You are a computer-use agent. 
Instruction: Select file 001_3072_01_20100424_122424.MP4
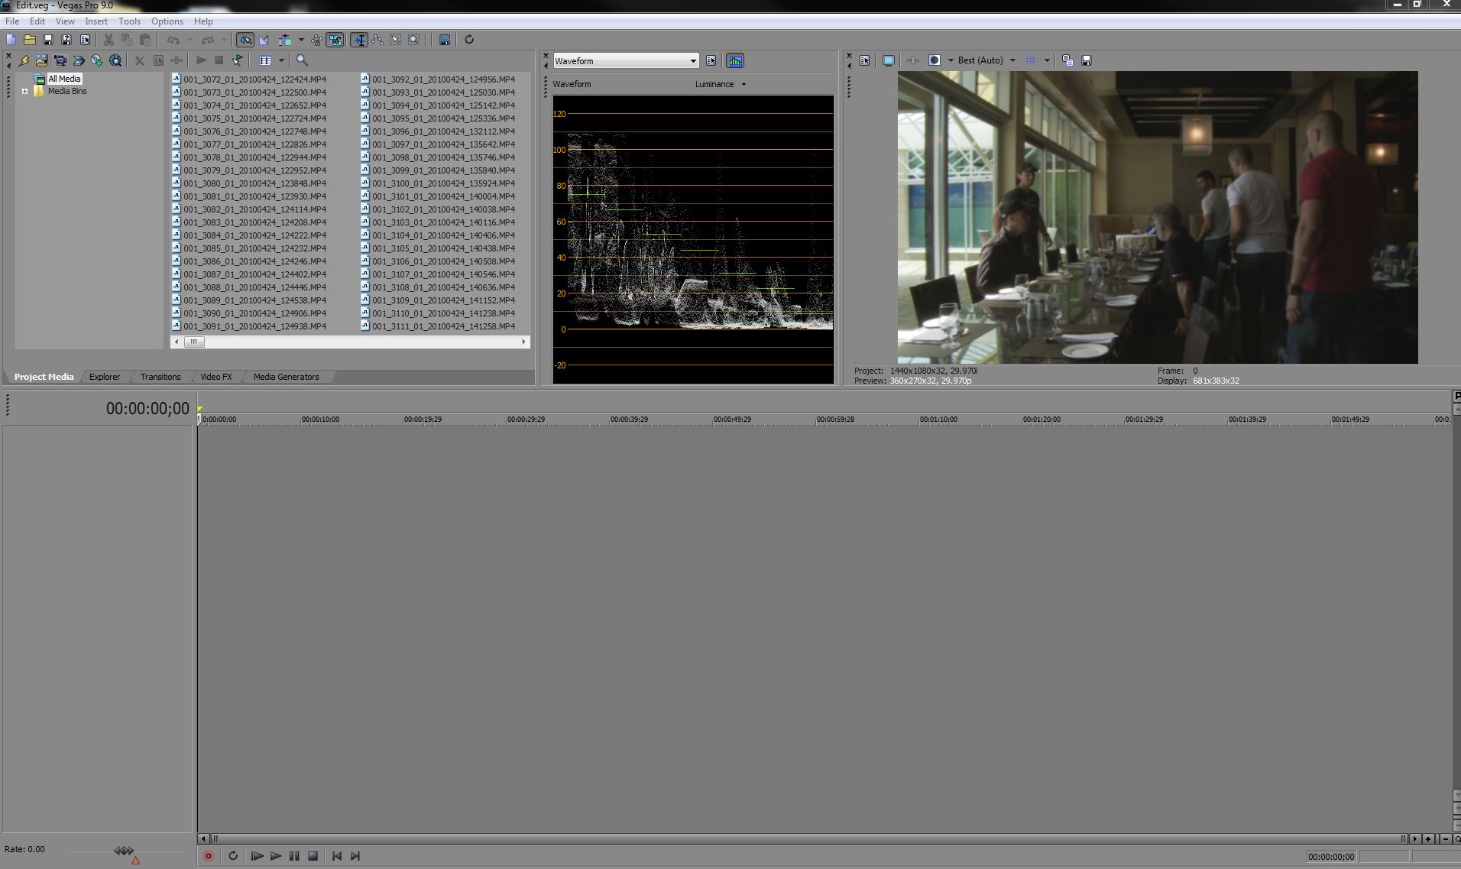tap(249, 79)
